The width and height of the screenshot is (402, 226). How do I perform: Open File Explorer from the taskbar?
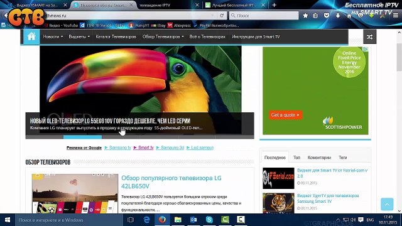tap(178, 220)
